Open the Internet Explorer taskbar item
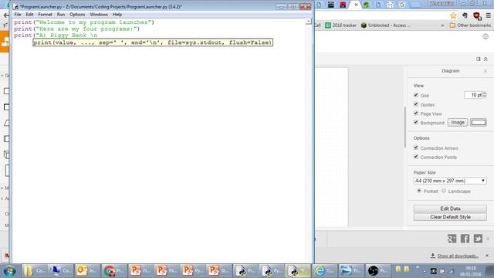Screen dimensions: 494x278 coord(324,271)
